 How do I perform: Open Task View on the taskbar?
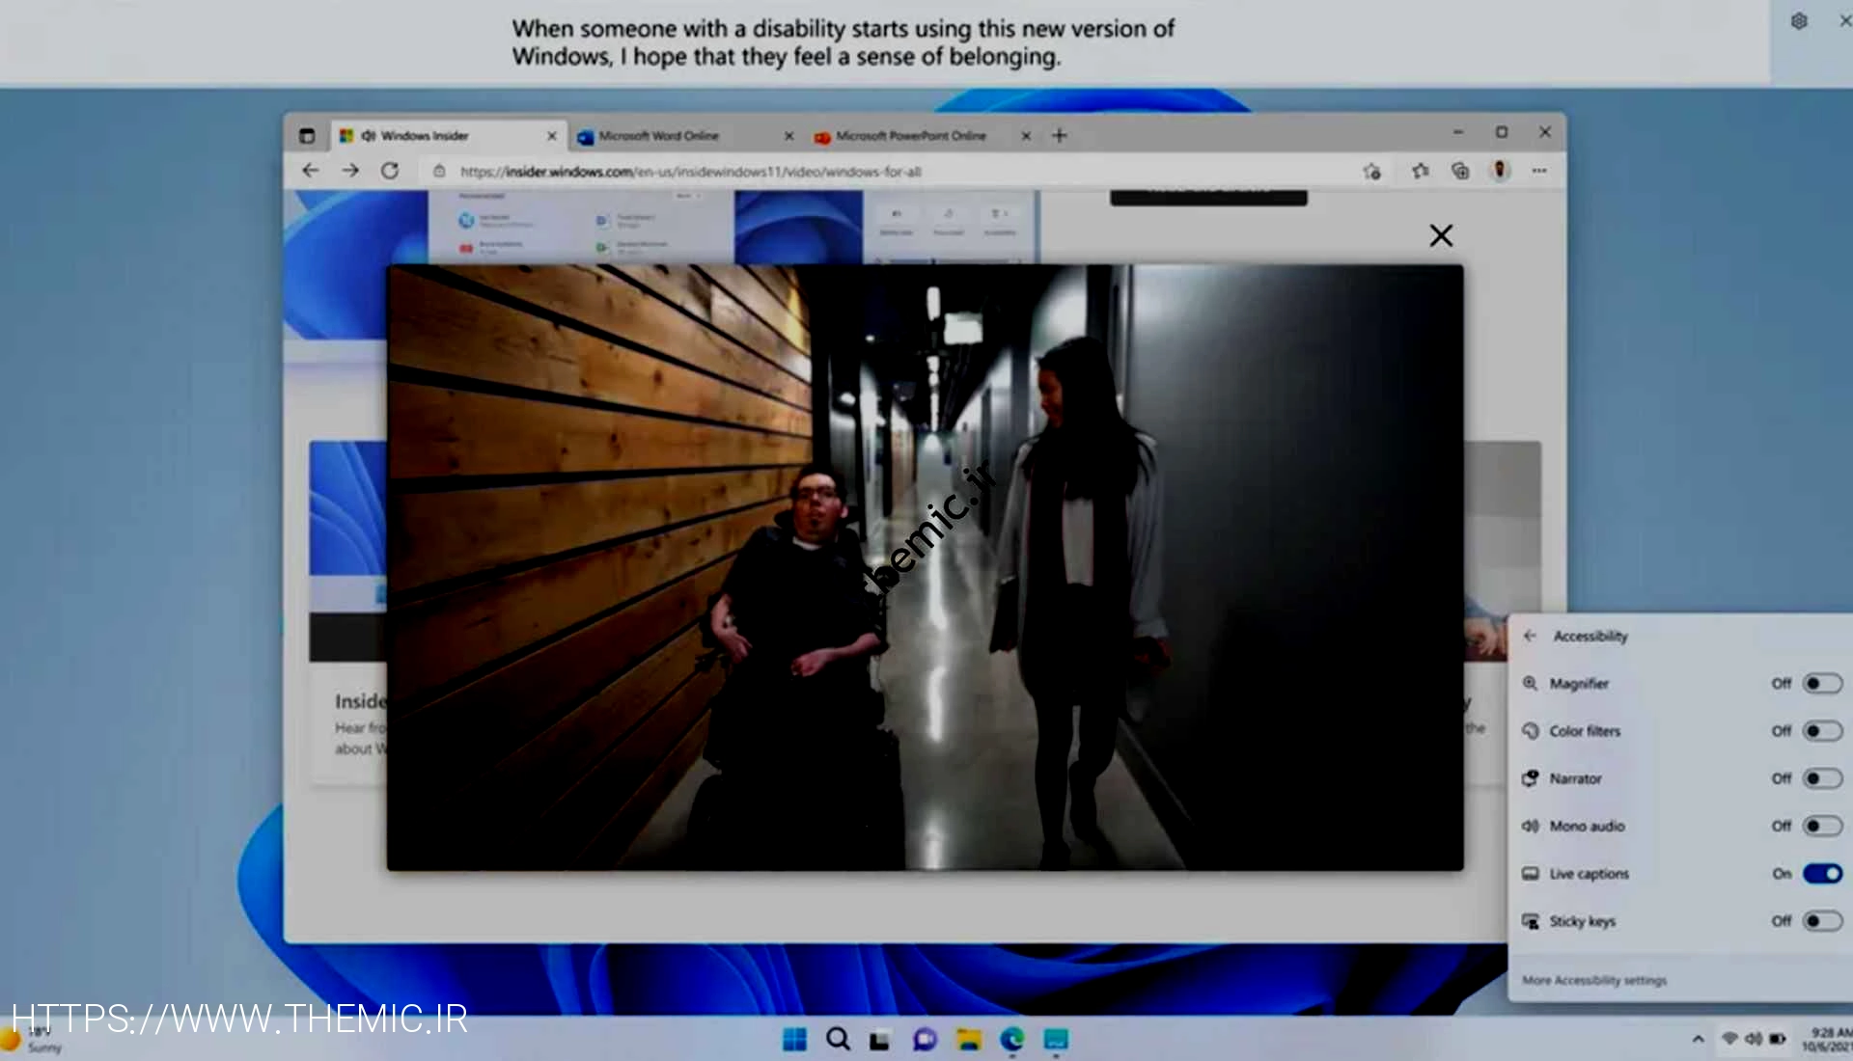879,1040
